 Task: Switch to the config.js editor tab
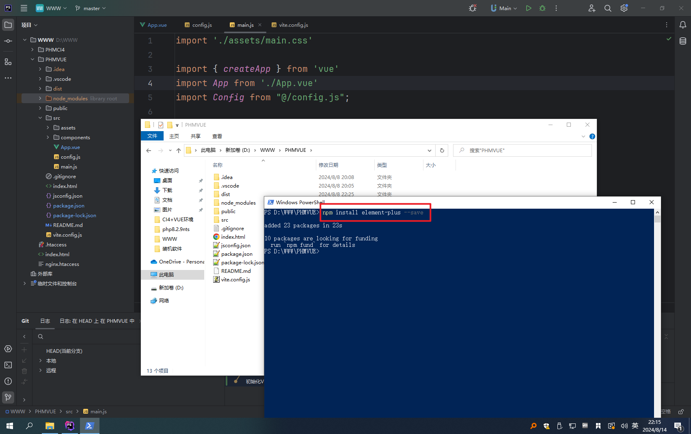pos(198,25)
